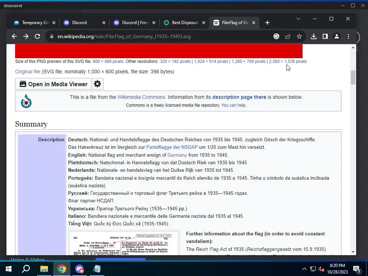368x276 pixels.
Task: Click the You can help link
Action: click(234, 105)
